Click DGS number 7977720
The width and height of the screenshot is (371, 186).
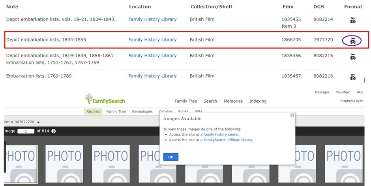pos(323,40)
